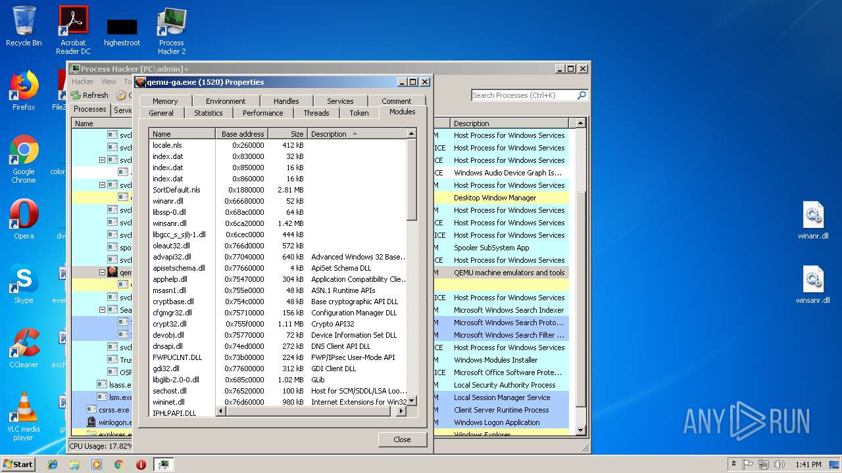Launch VLC media player shortcut
The height and width of the screenshot is (473, 842).
24,417
